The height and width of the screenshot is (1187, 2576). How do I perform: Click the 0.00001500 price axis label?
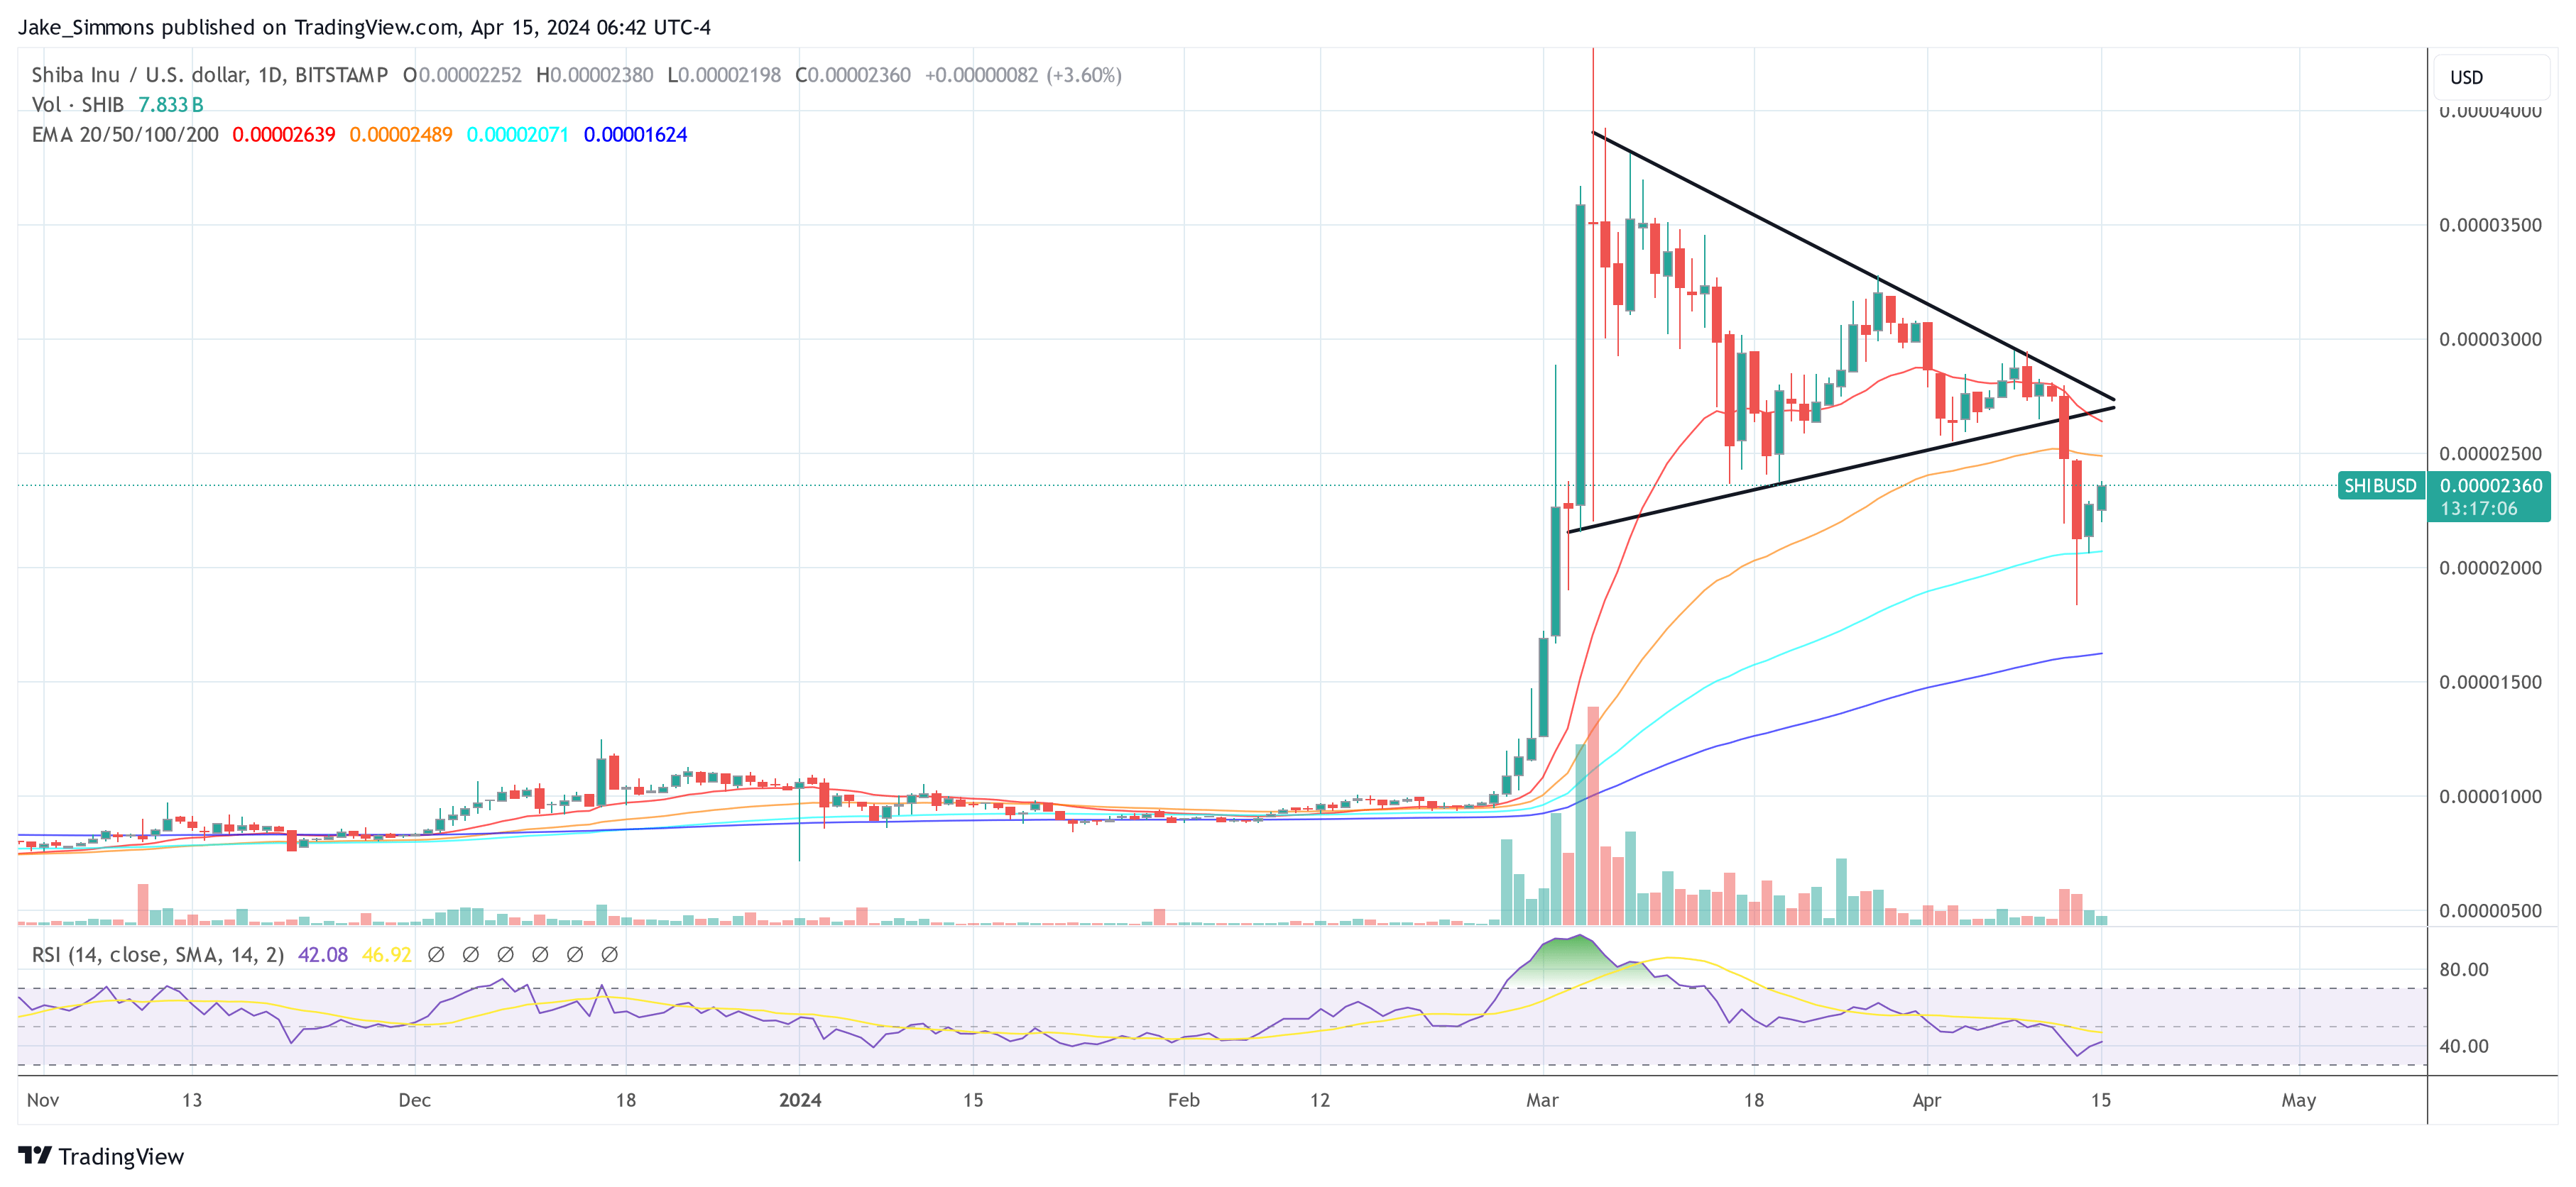pos(2490,683)
